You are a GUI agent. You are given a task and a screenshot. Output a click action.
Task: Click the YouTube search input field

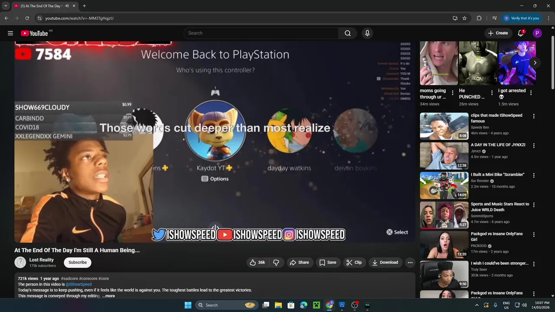261,33
